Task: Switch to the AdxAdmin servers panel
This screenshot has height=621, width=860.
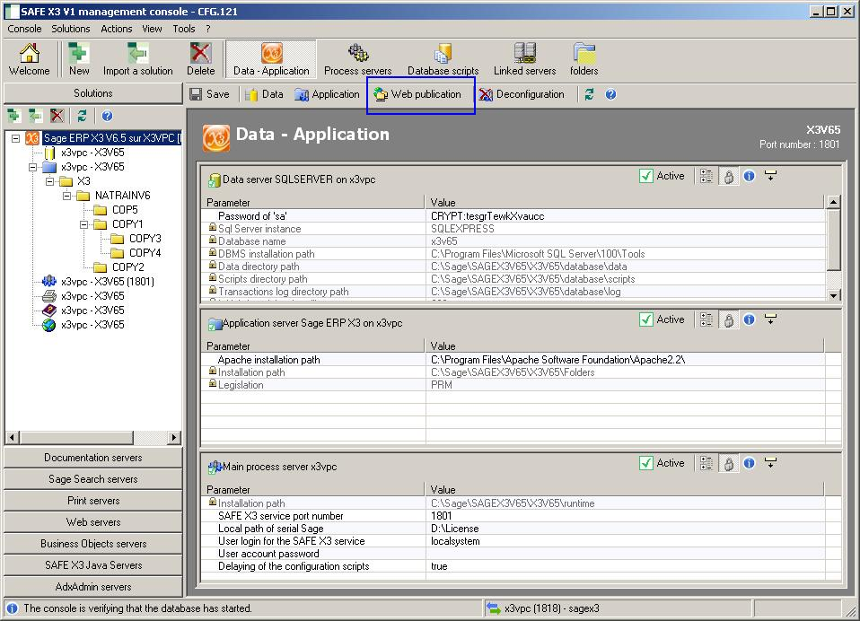Action: click(93, 587)
